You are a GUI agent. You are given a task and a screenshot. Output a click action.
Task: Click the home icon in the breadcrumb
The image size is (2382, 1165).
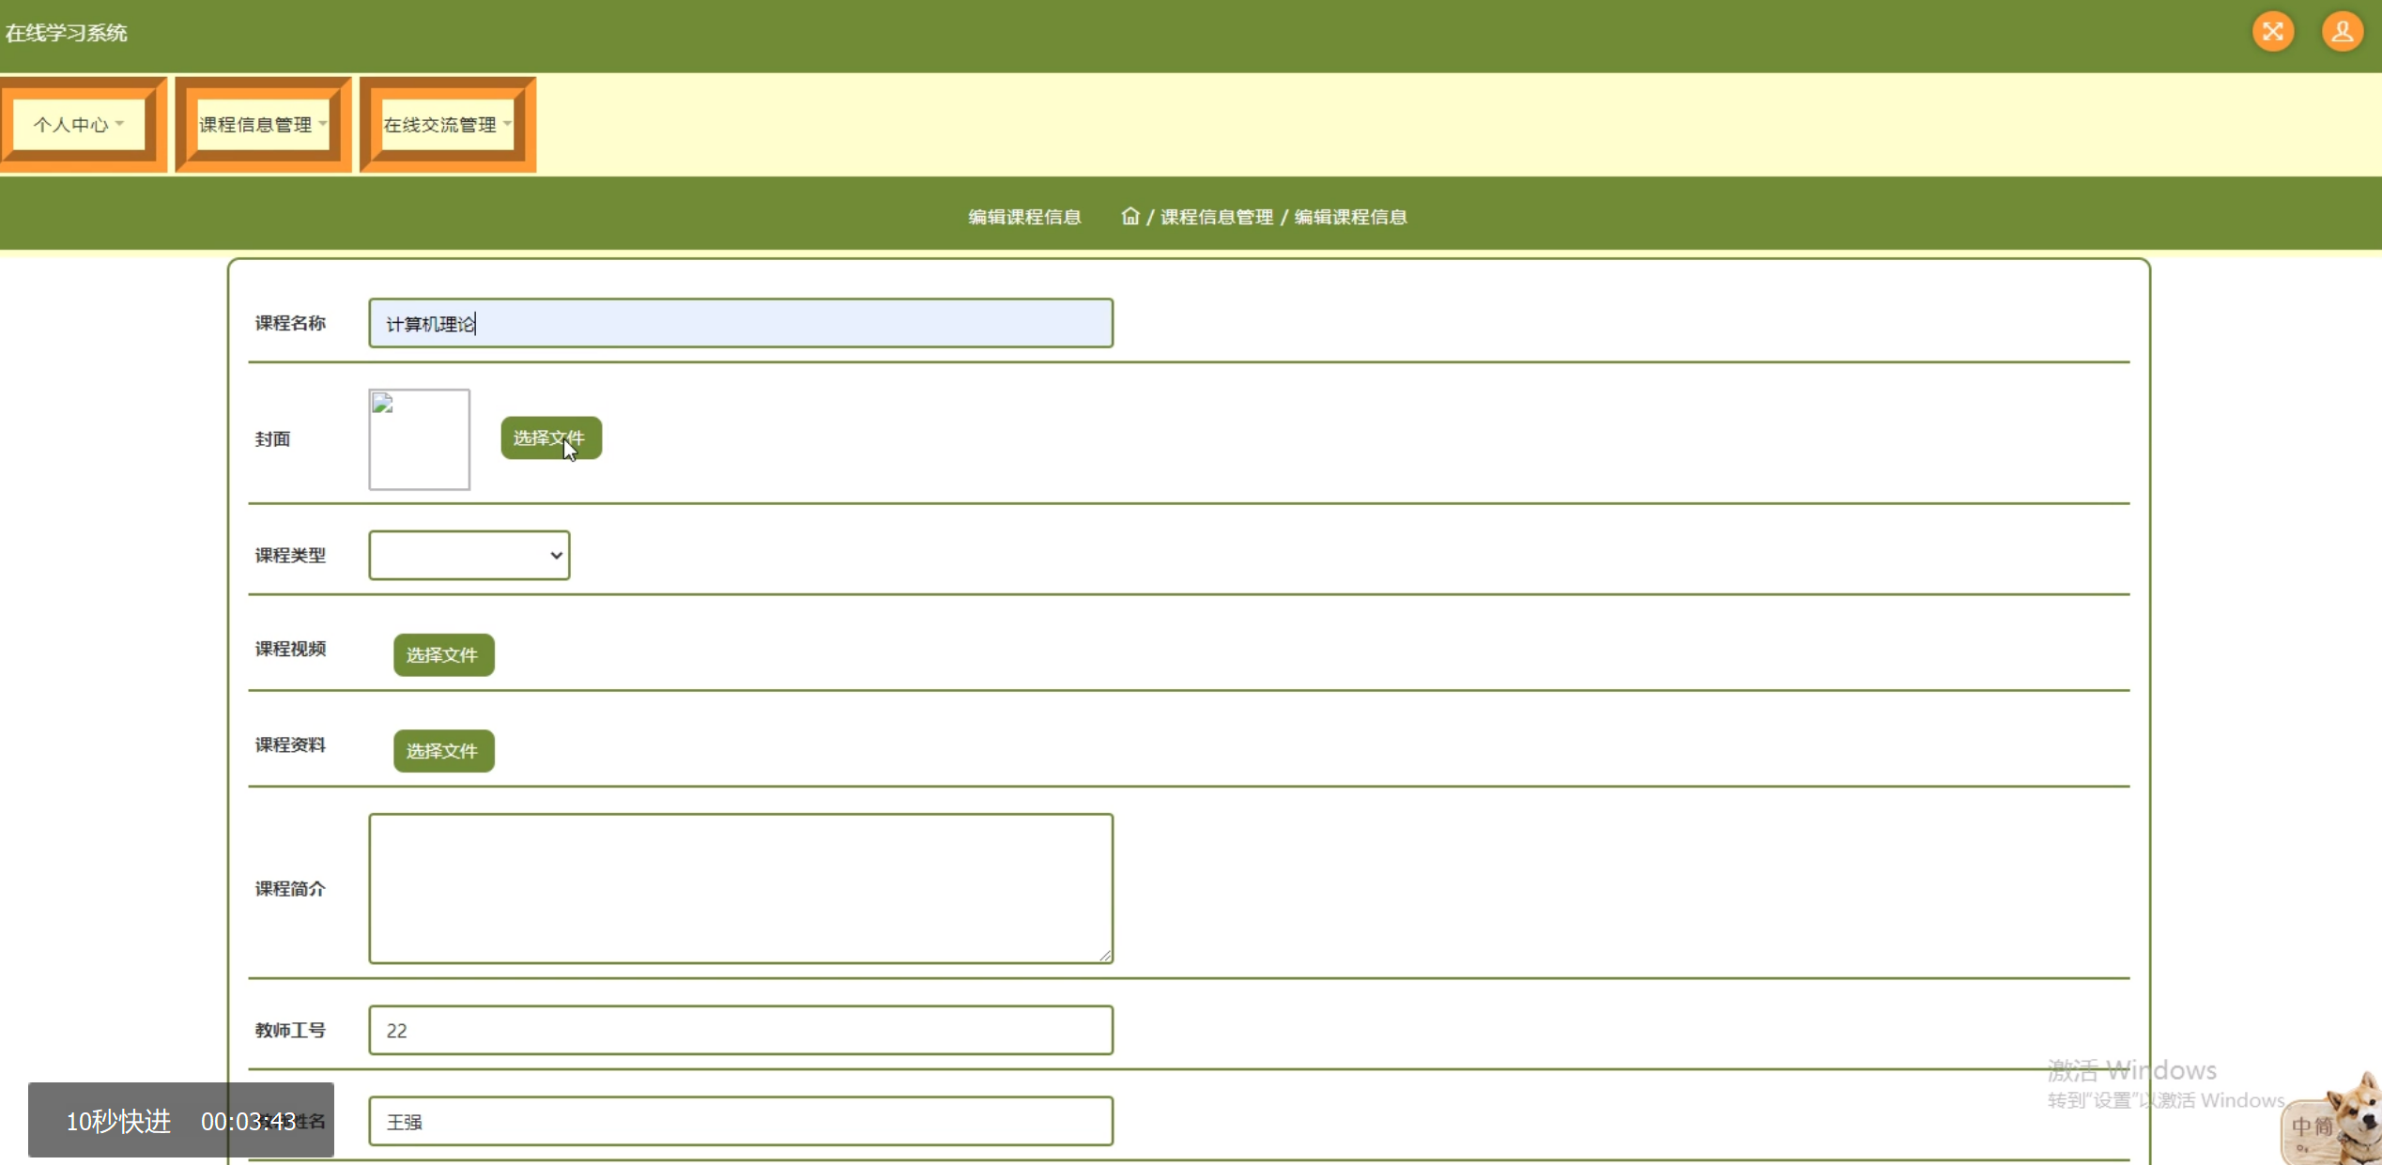(x=1130, y=217)
